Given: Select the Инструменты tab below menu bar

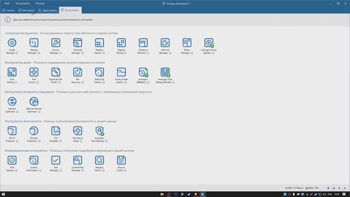Looking at the screenshot, I should (70, 10).
